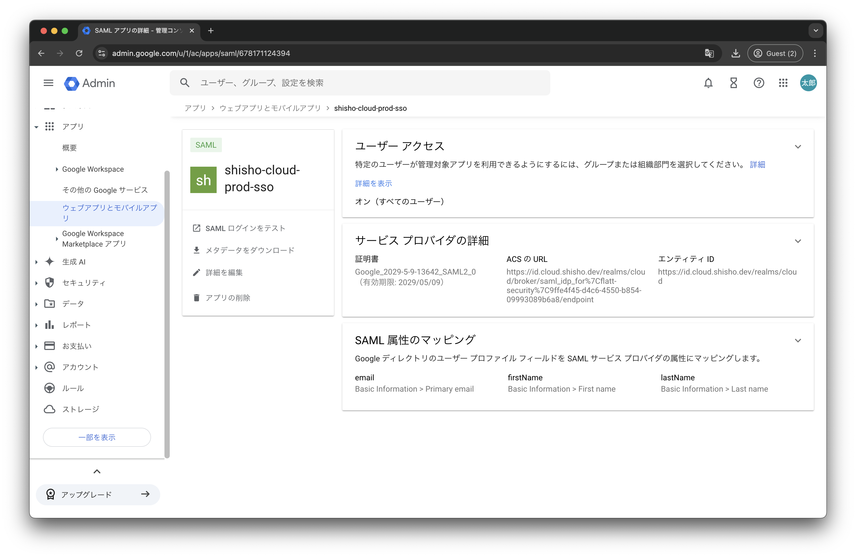This screenshot has width=856, height=557.
Task: Click the shisho-cloud-prod-sso sh app icon
Action: (x=203, y=180)
